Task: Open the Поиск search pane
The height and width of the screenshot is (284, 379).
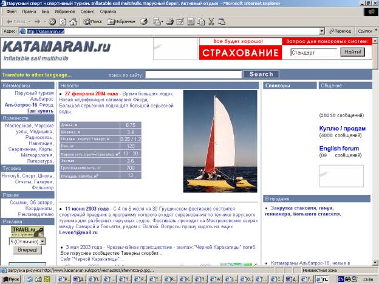Action: click(93, 22)
